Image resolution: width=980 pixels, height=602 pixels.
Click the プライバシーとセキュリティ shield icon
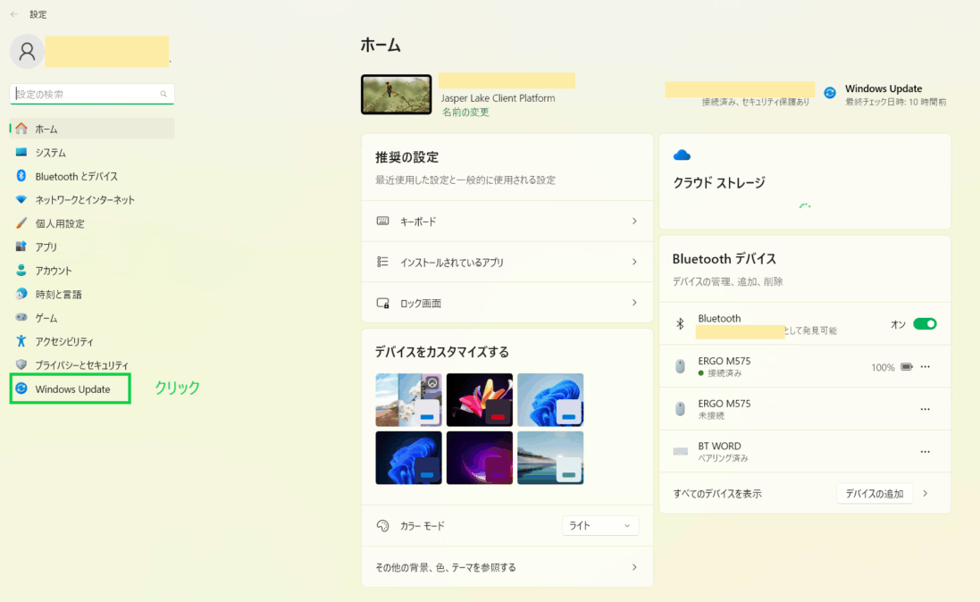(21, 364)
